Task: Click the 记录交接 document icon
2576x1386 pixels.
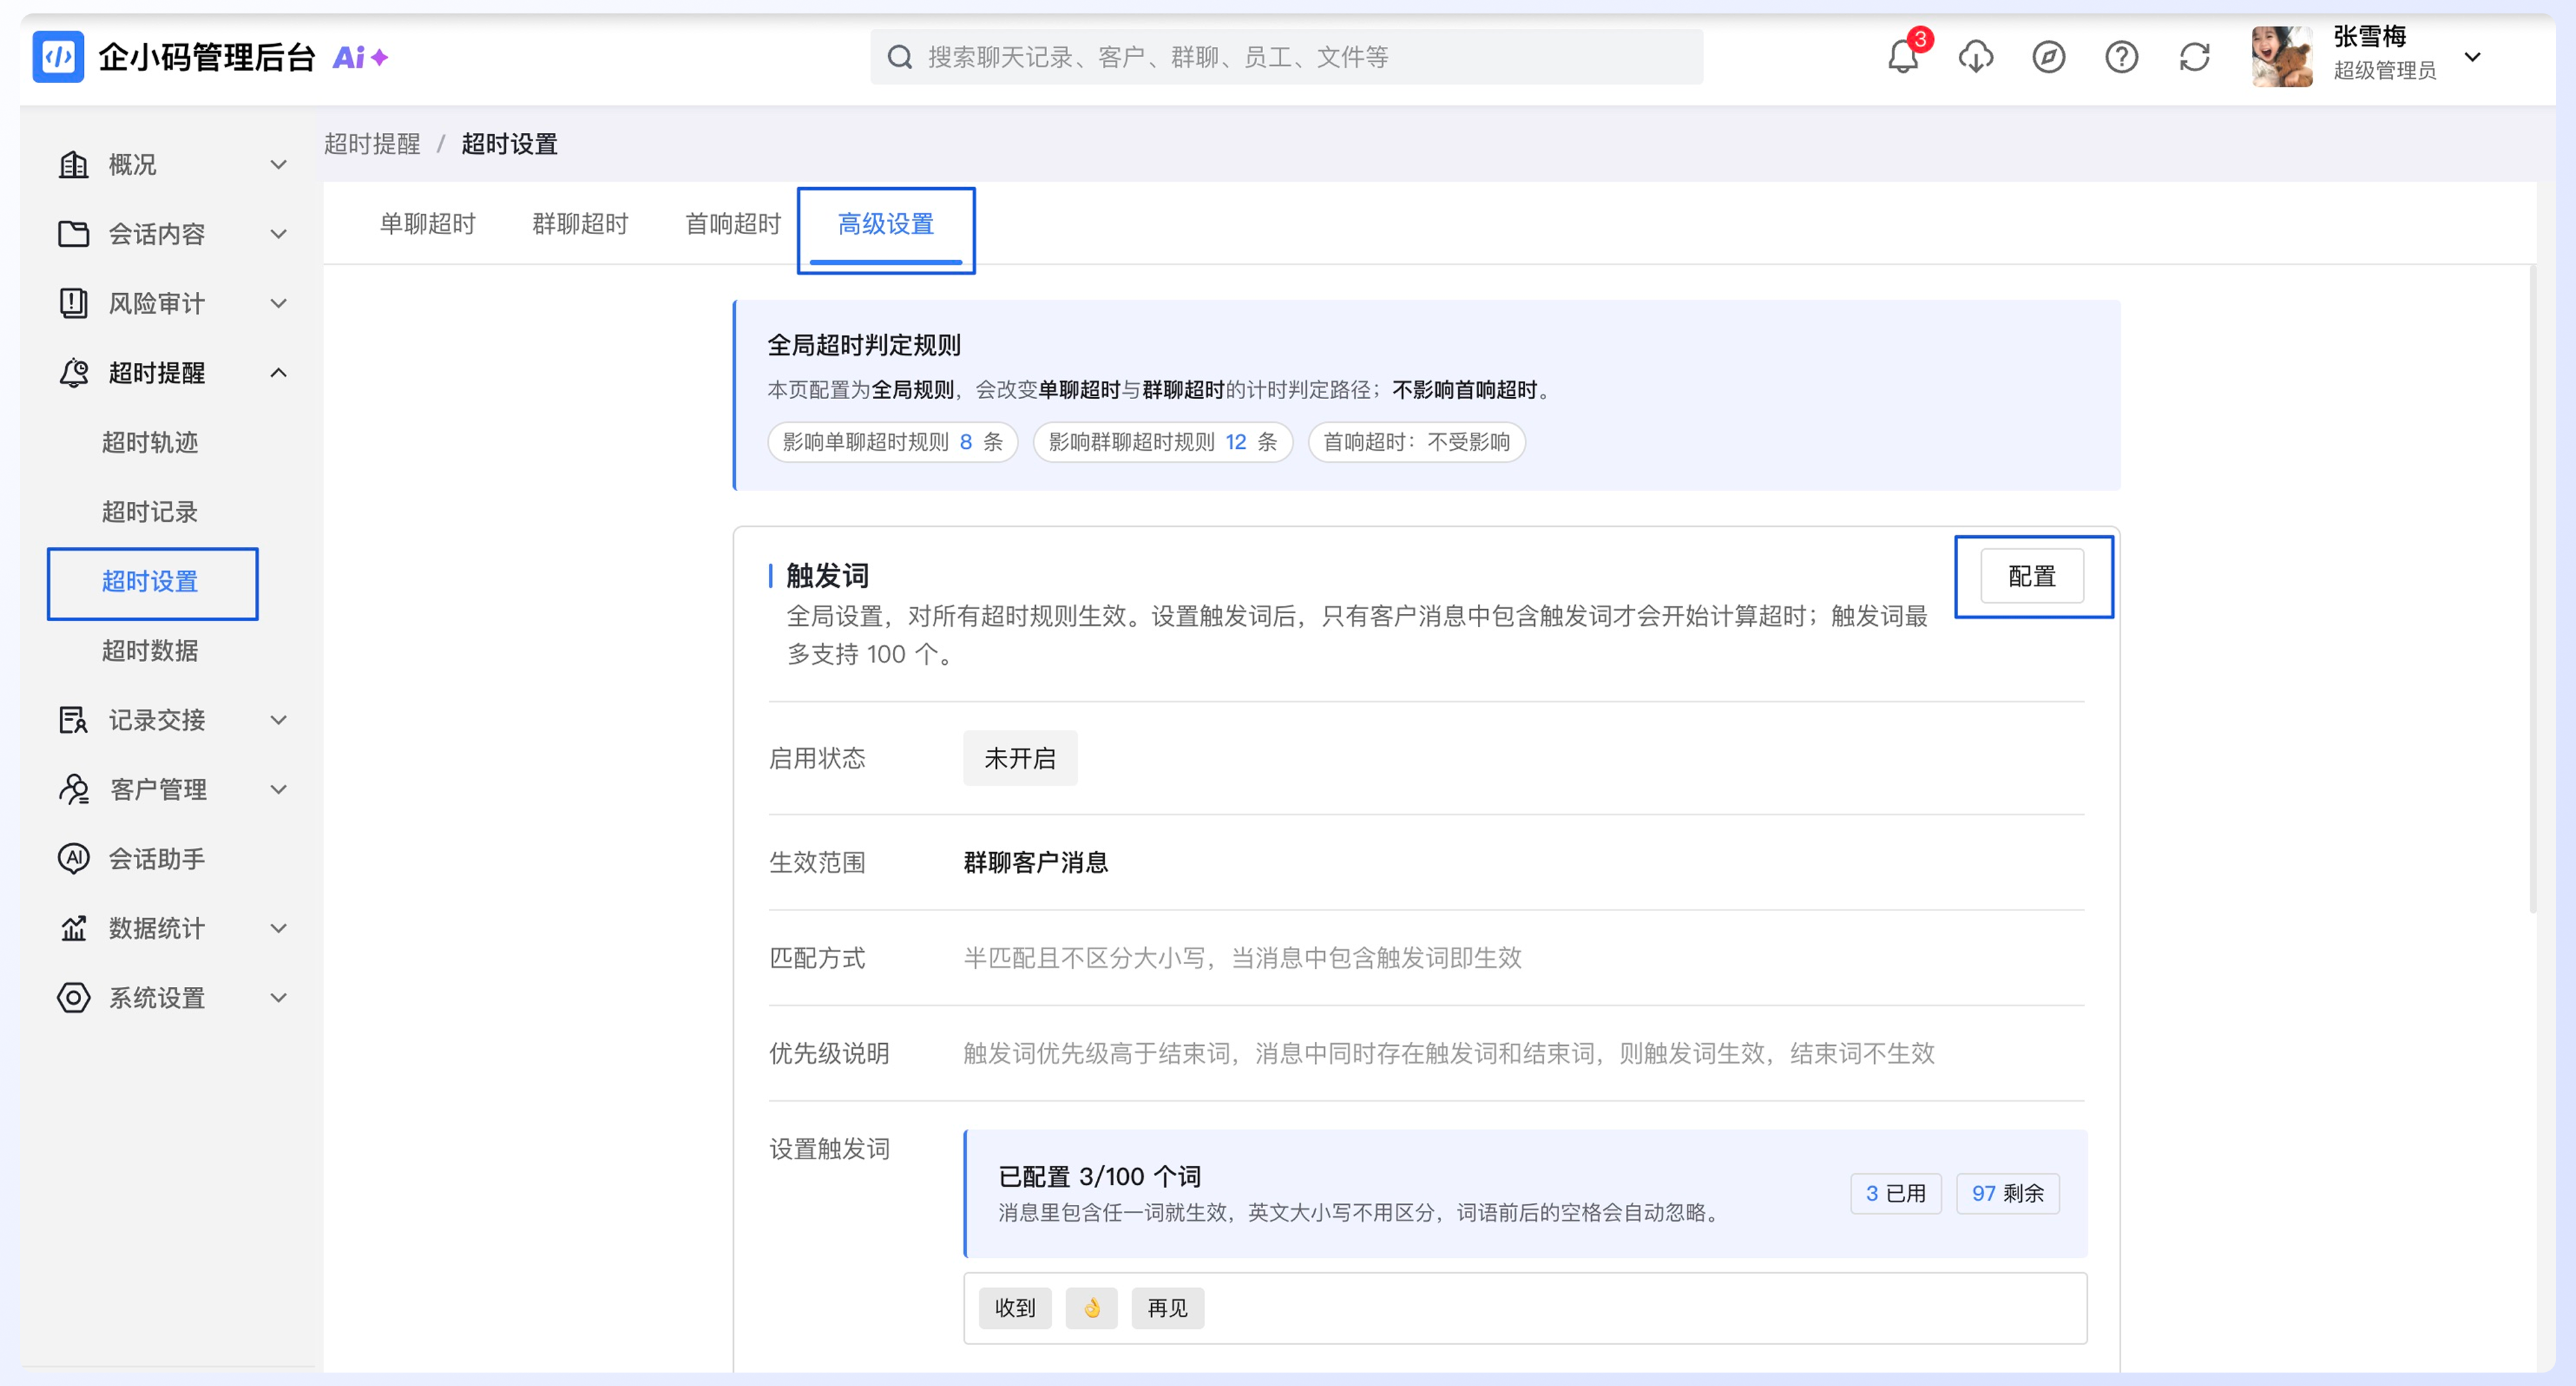Action: pyautogui.click(x=74, y=720)
